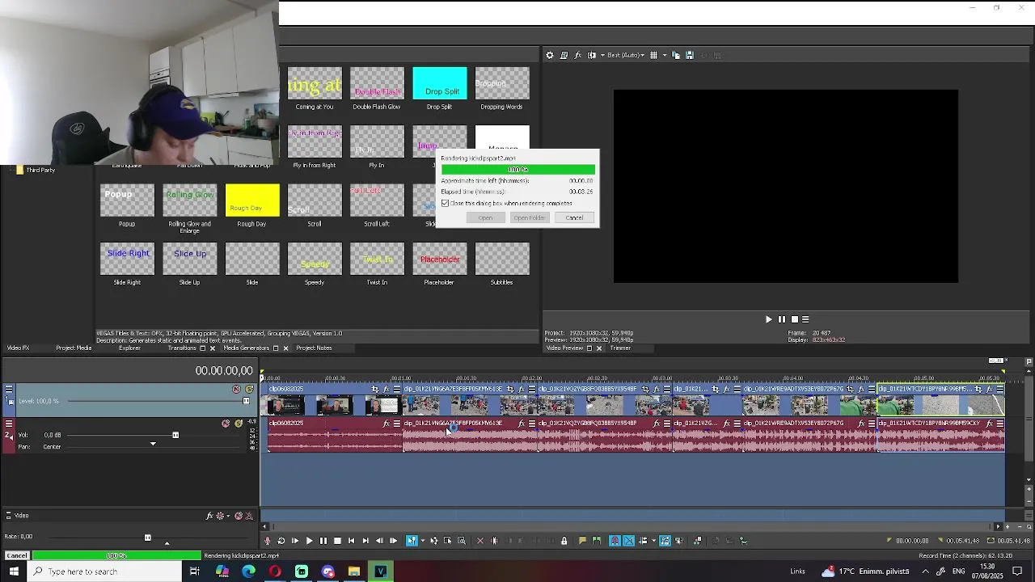Adjust the audio track Vol slider

175,436
